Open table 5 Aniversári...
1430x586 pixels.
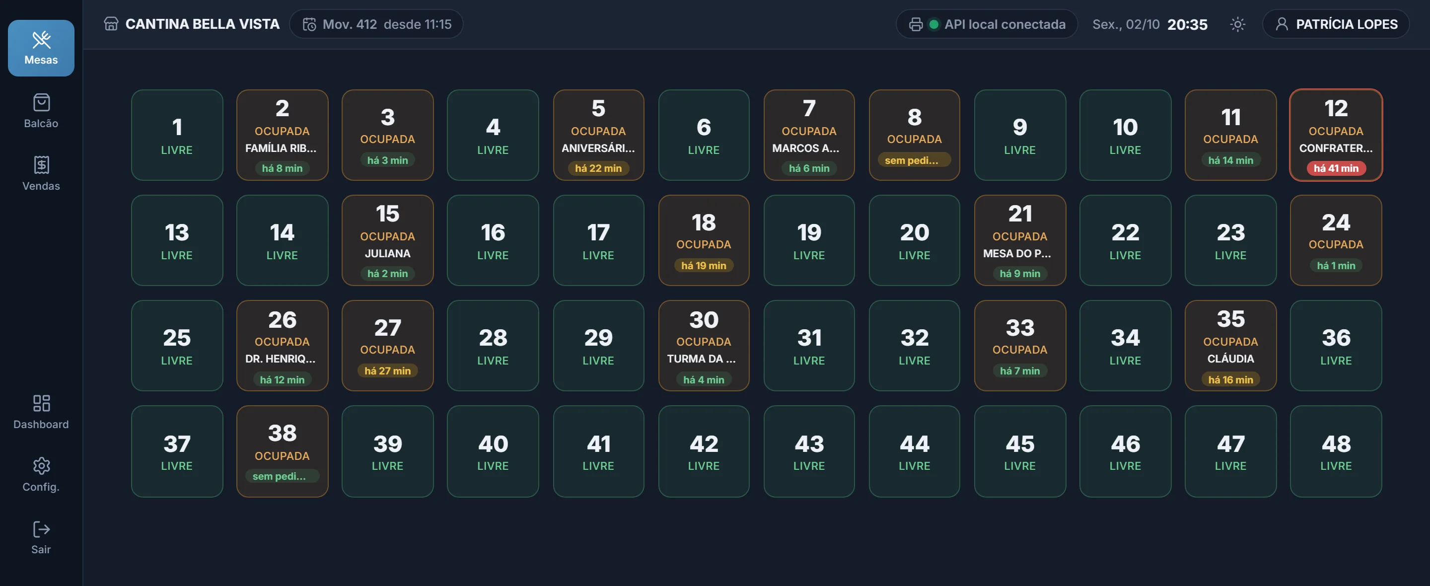(x=598, y=135)
